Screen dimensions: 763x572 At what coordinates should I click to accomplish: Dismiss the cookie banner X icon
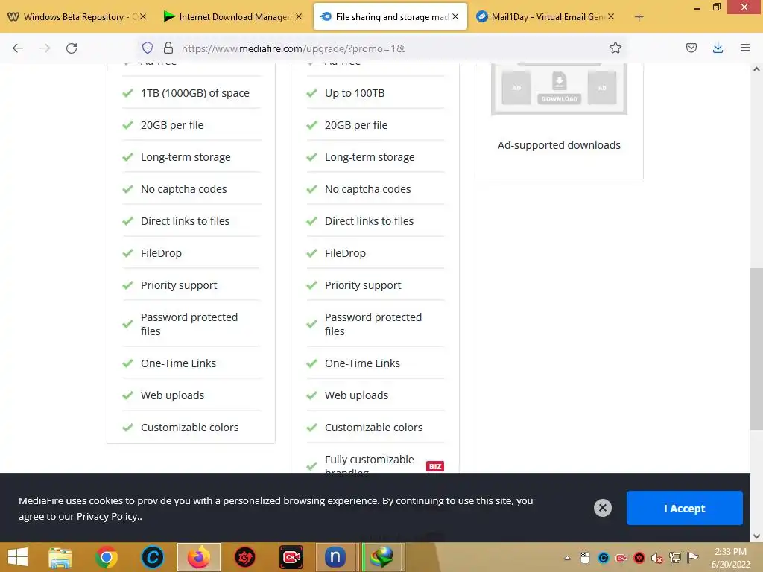(x=602, y=508)
